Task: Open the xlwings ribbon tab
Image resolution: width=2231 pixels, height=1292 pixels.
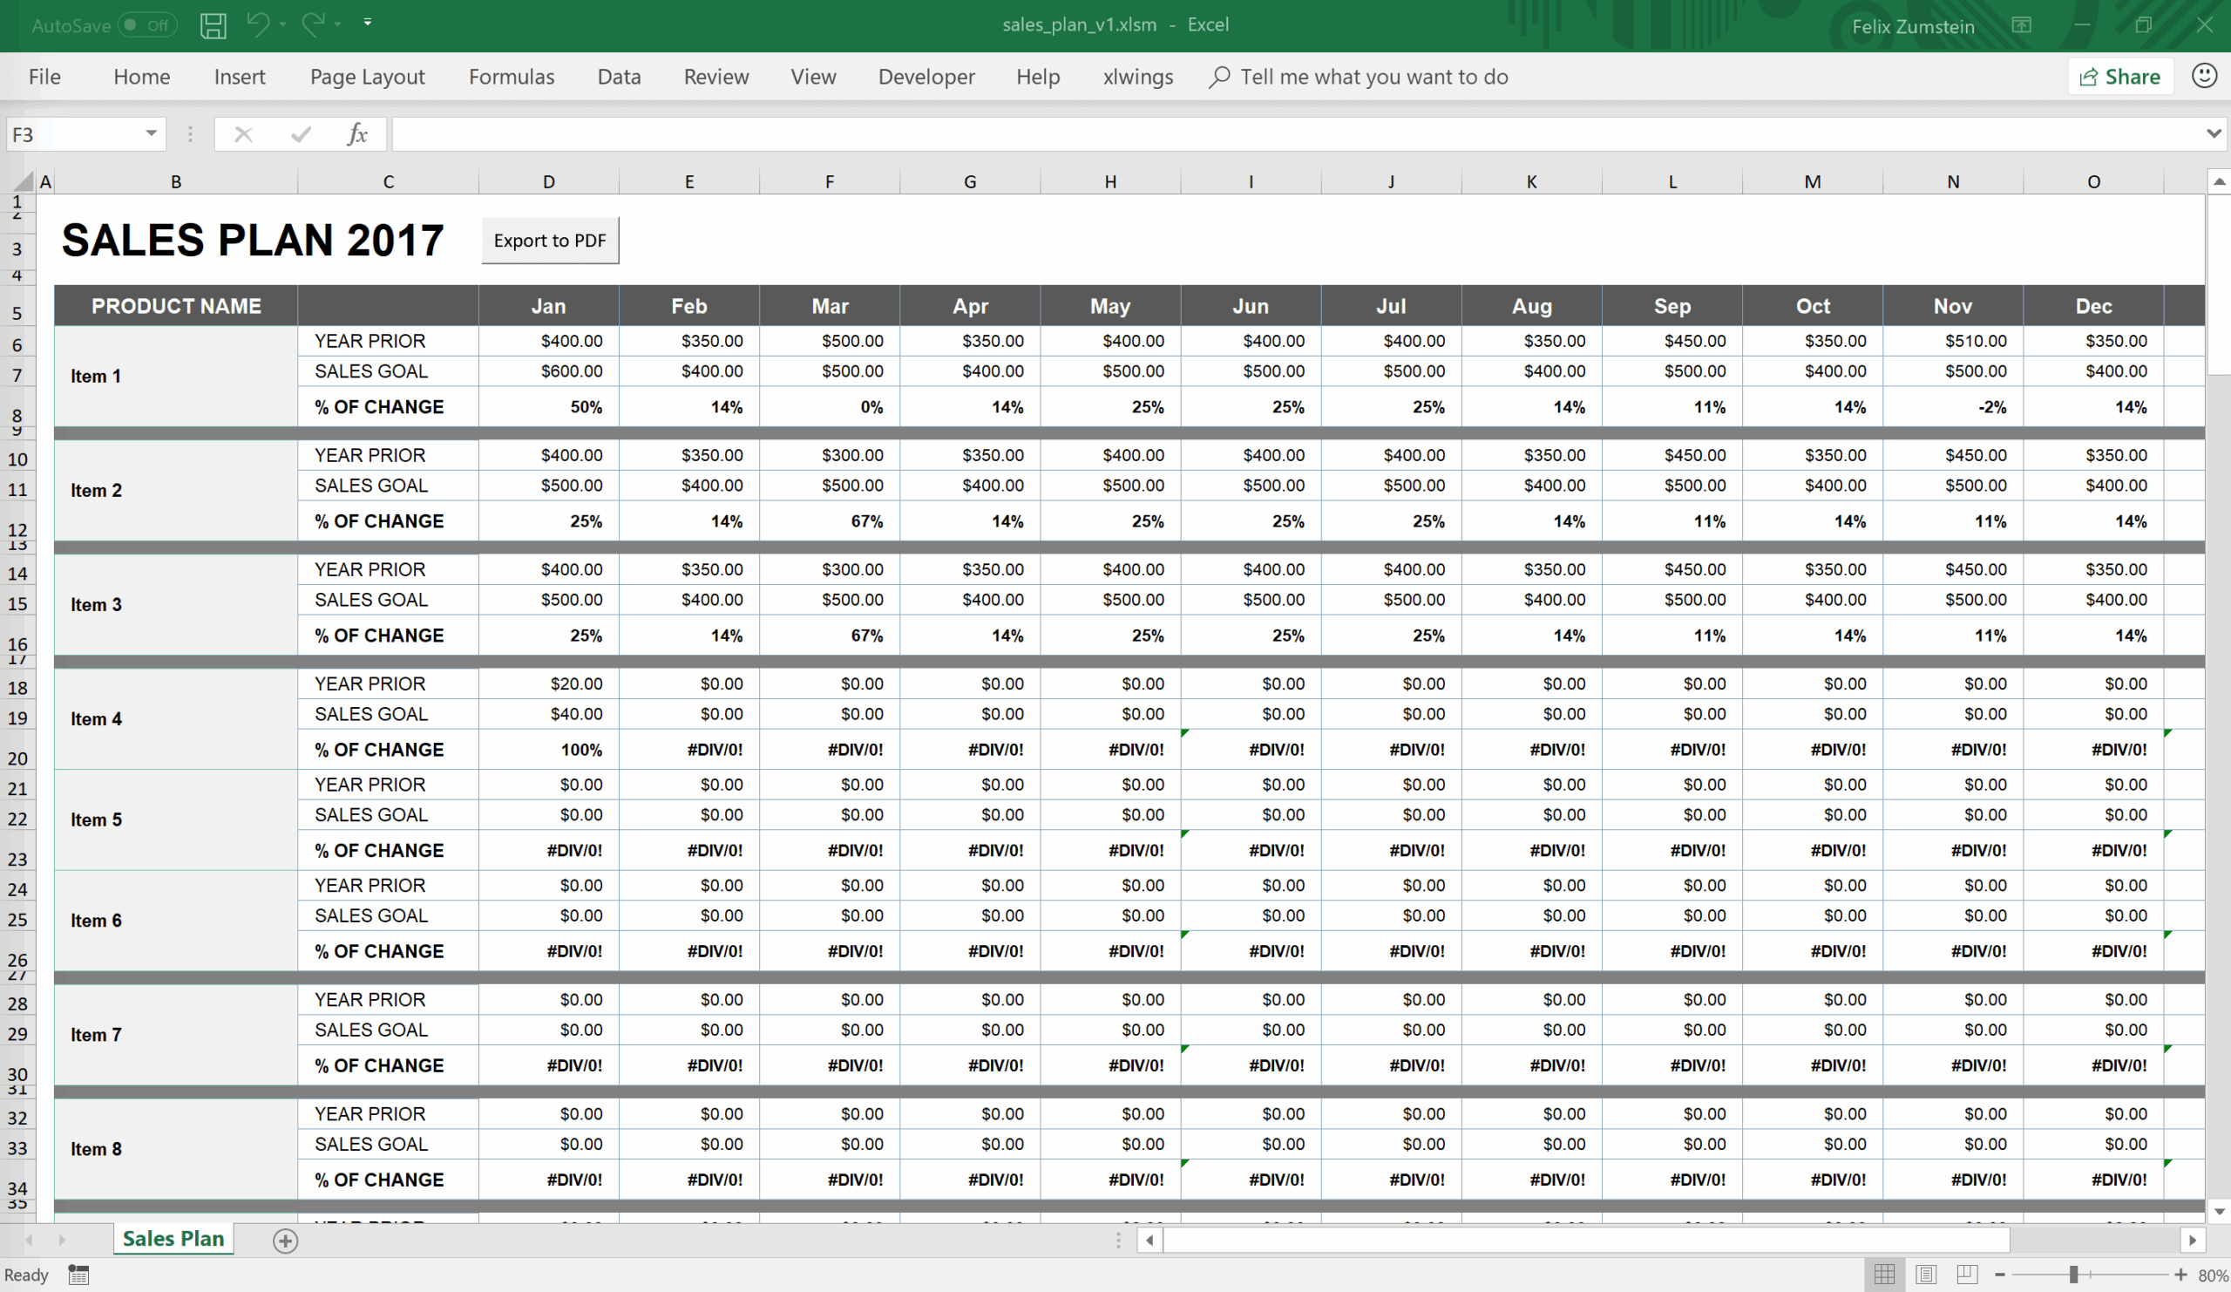Action: 1137,77
